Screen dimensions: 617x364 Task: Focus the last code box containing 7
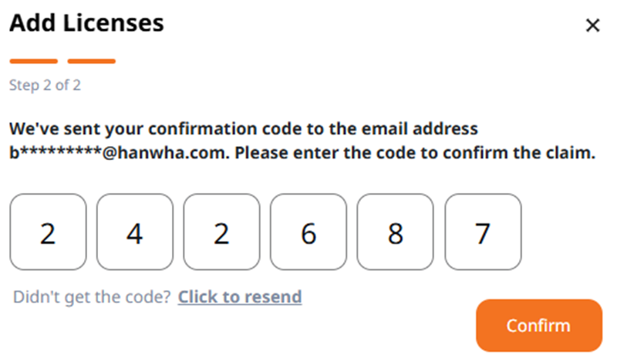pos(483,232)
